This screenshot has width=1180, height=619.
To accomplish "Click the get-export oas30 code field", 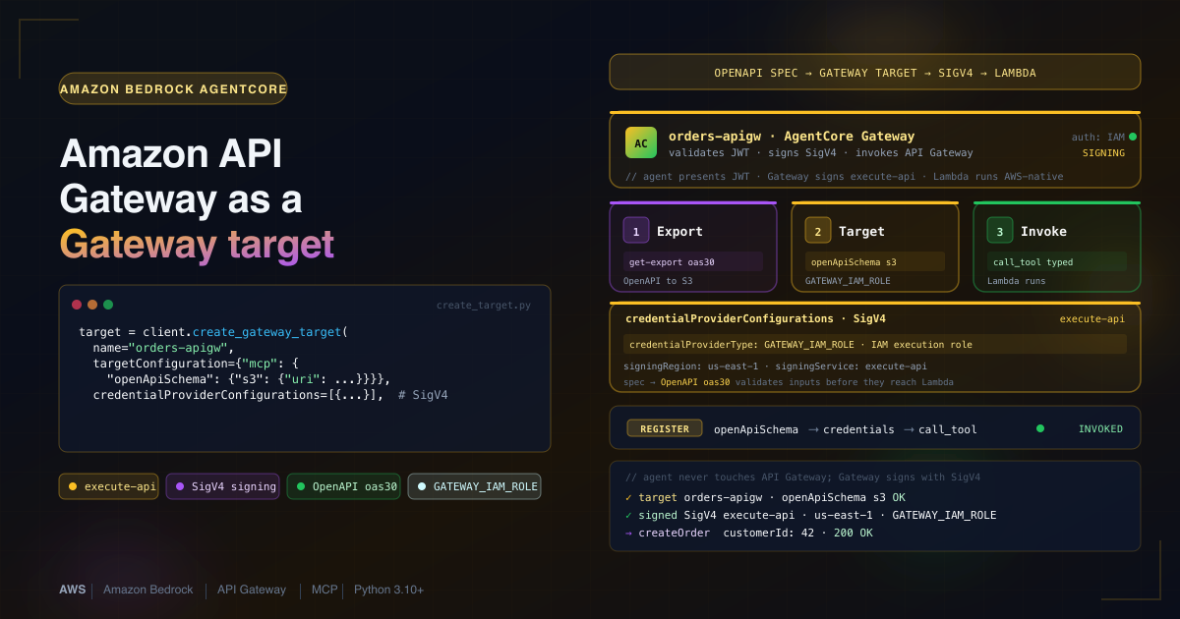I will coord(693,261).
